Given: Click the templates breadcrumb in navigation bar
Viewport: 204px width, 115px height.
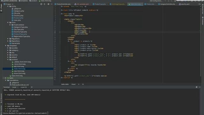Looking at the screenshot, I should 24,1.
